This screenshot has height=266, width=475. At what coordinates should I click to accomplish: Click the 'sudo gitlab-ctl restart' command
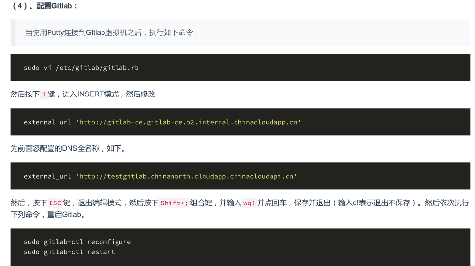69,252
